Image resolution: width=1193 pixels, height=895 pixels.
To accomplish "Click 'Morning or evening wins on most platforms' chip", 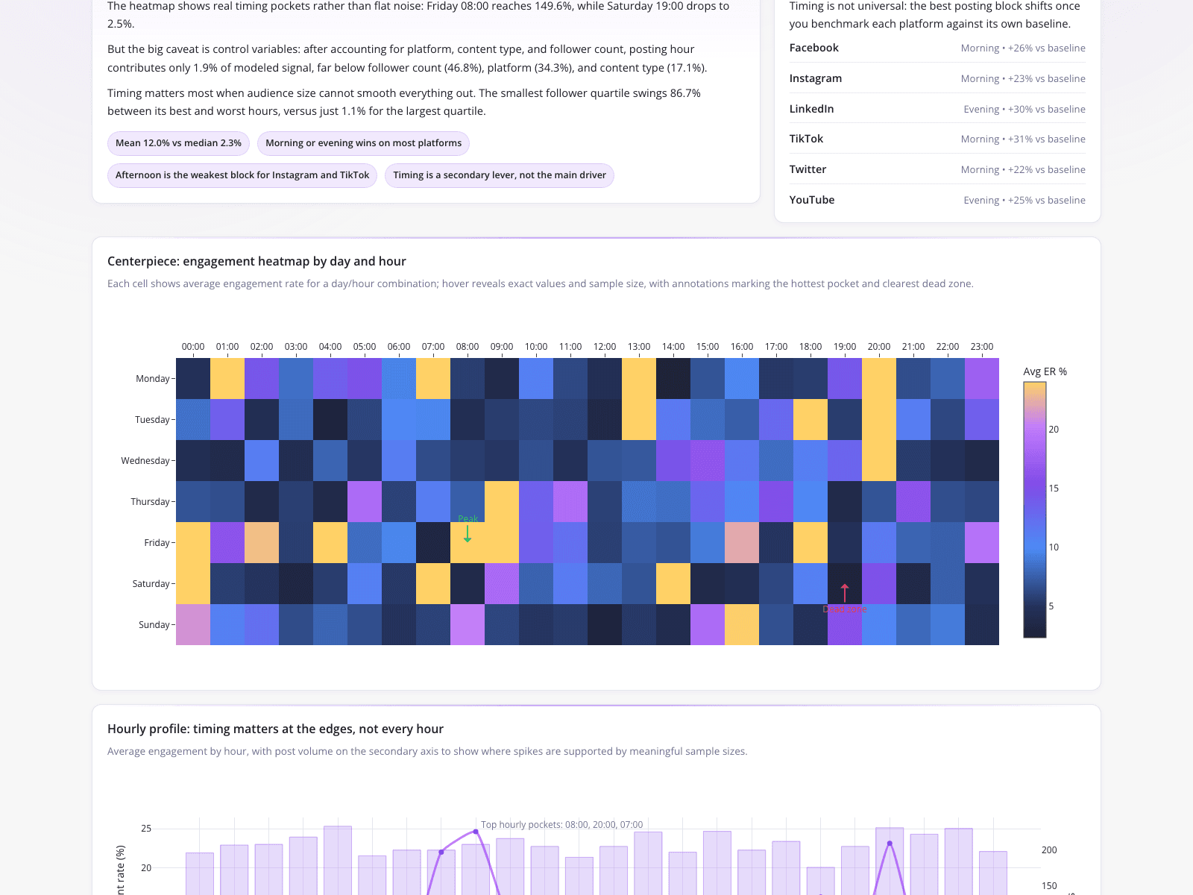I will click(363, 143).
